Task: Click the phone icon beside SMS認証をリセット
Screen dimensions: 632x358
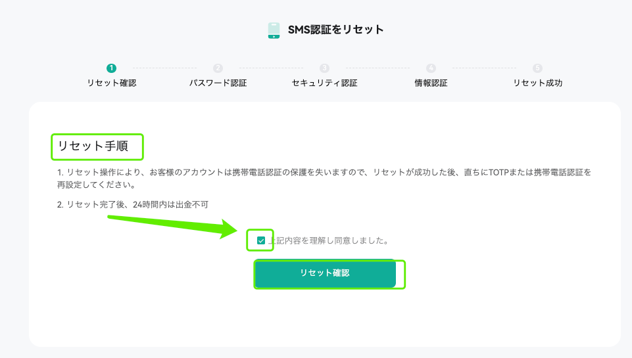Action: [274, 30]
